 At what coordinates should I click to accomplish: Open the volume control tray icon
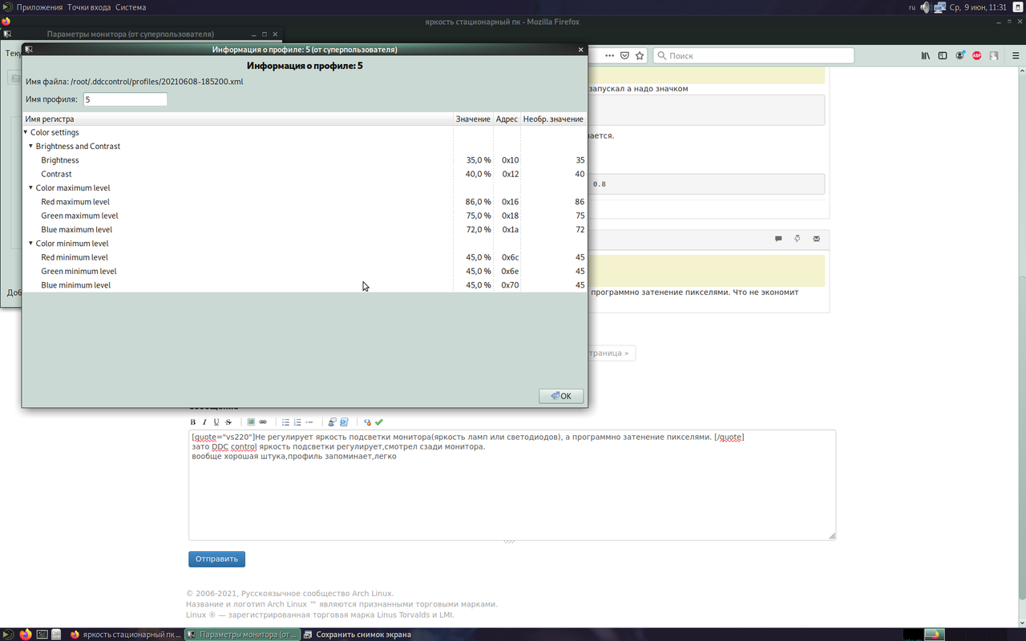pyautogui.click(x=925, y=7)
